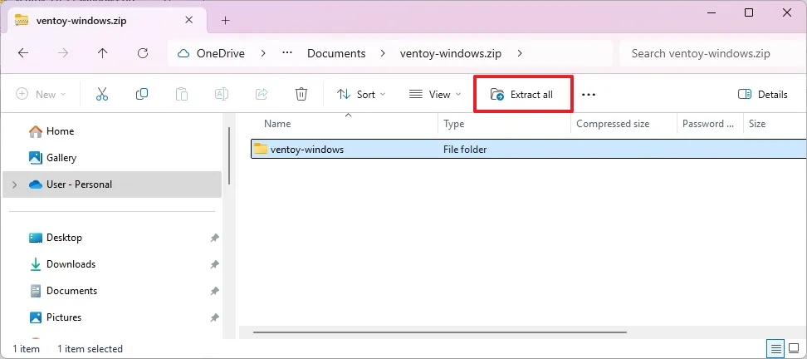Refresh the current folder view
Viewport: 807px width, 359px height.
click(143, 53)
